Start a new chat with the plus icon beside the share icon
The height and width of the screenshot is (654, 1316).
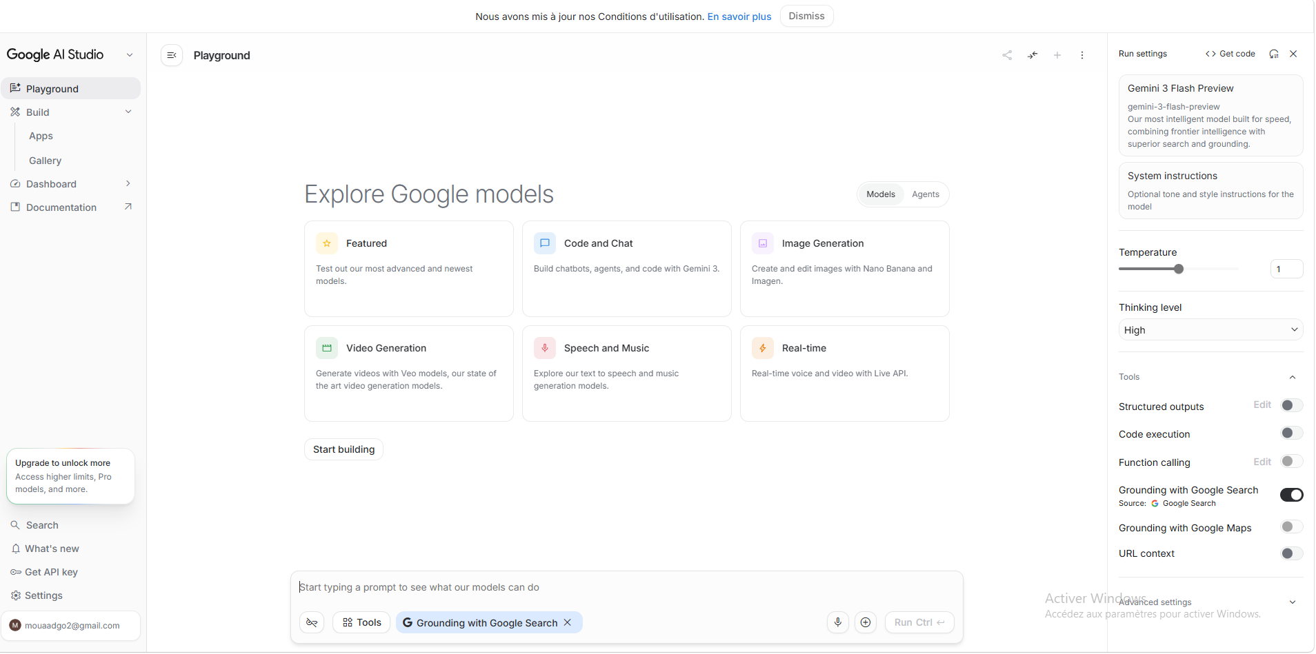tap(1057, 55)
